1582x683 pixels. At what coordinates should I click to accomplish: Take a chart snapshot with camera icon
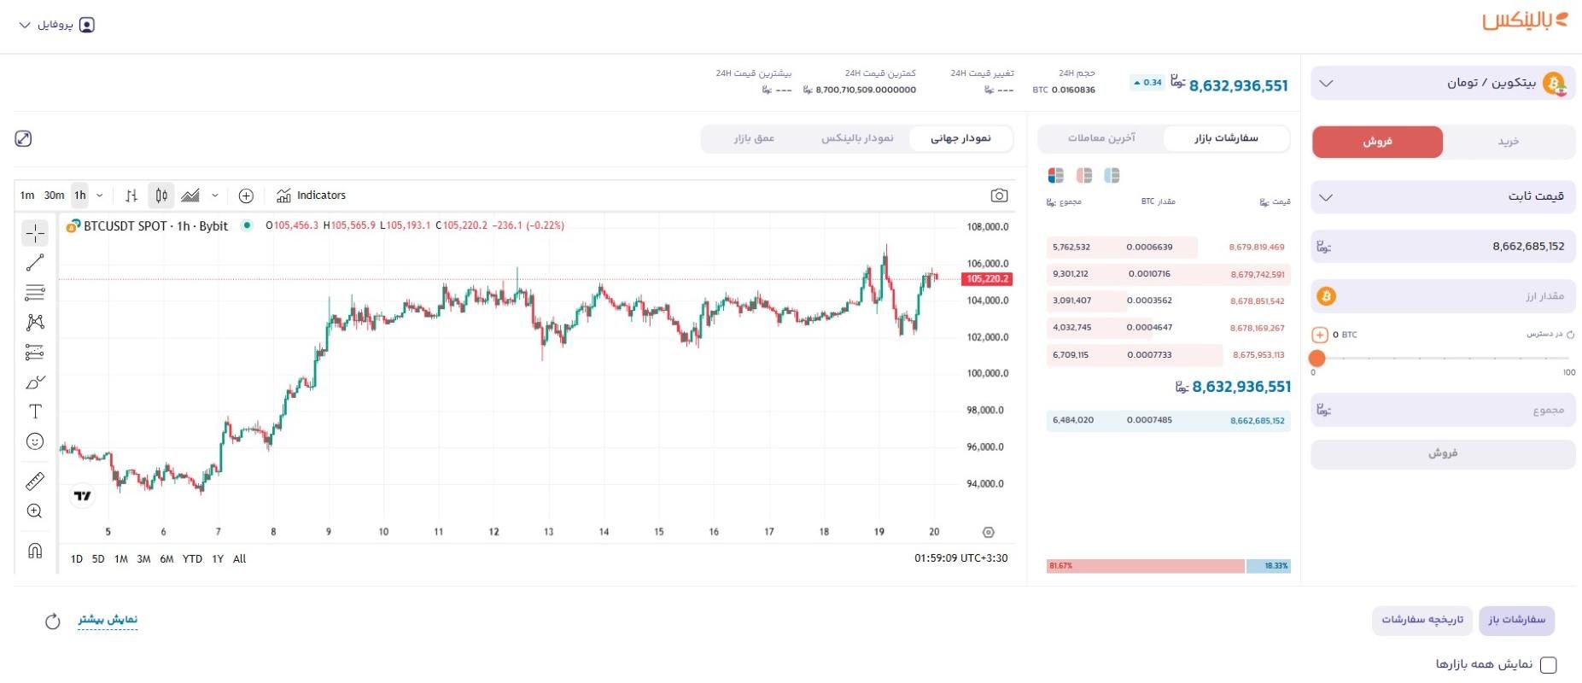click(x=999, y=196)
